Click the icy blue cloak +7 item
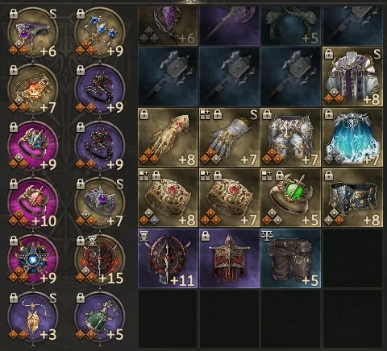The image size is (387, 351). coord(352,137)
